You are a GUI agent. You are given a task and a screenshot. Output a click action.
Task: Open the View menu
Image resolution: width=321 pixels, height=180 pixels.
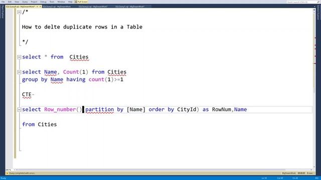click(x=17, y=2)
